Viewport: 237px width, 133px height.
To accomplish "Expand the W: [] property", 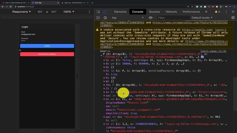I will click(x=104, y=81).
